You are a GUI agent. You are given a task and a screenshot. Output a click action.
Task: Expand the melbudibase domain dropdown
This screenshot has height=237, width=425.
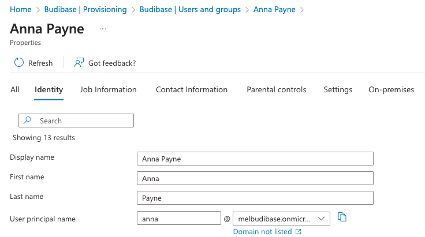click(x=321, y=219)
